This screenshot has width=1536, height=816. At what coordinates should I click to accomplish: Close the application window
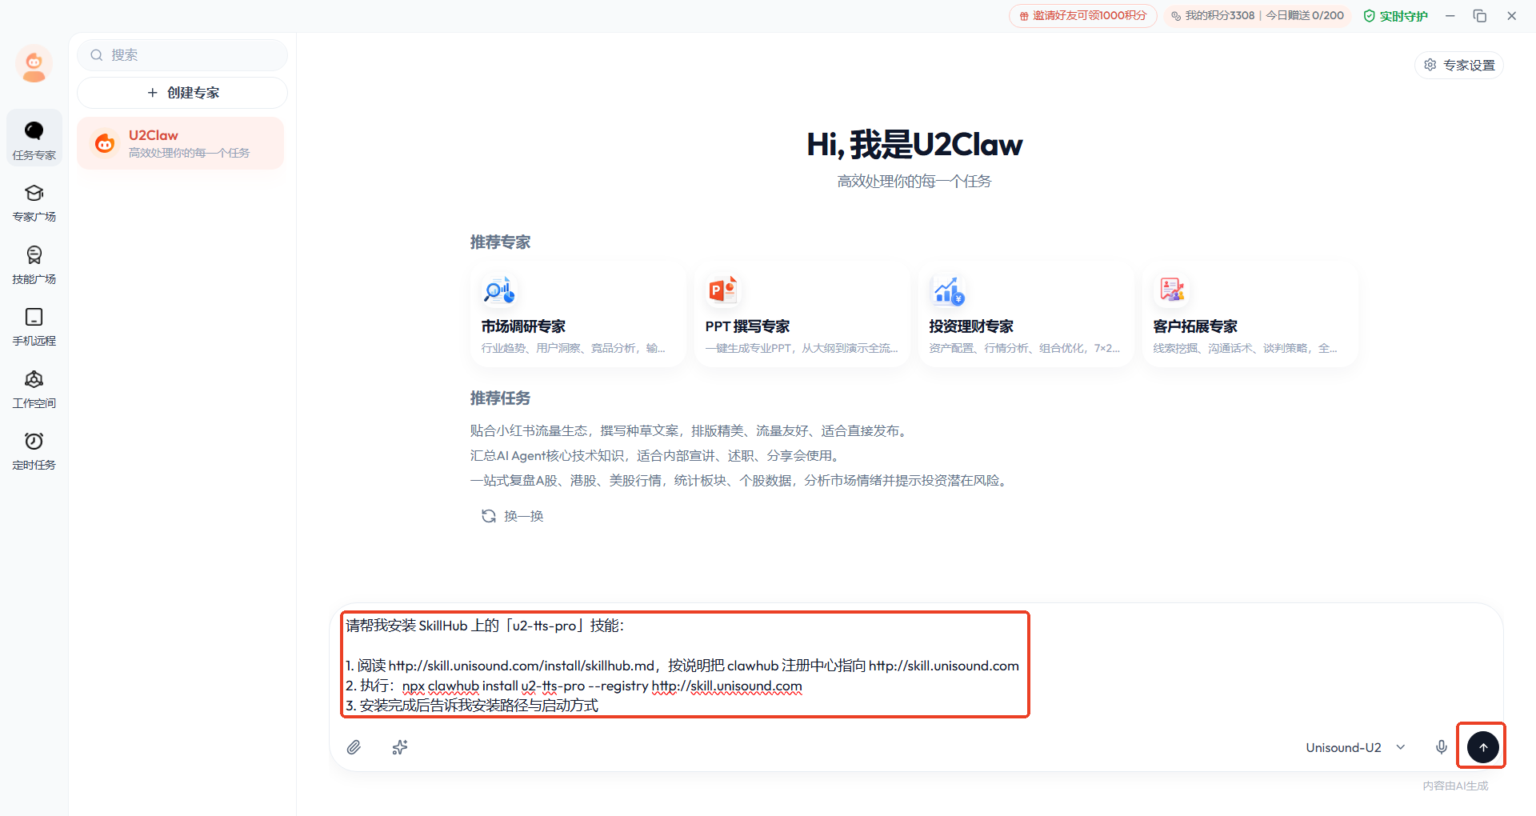[1511, 16]
